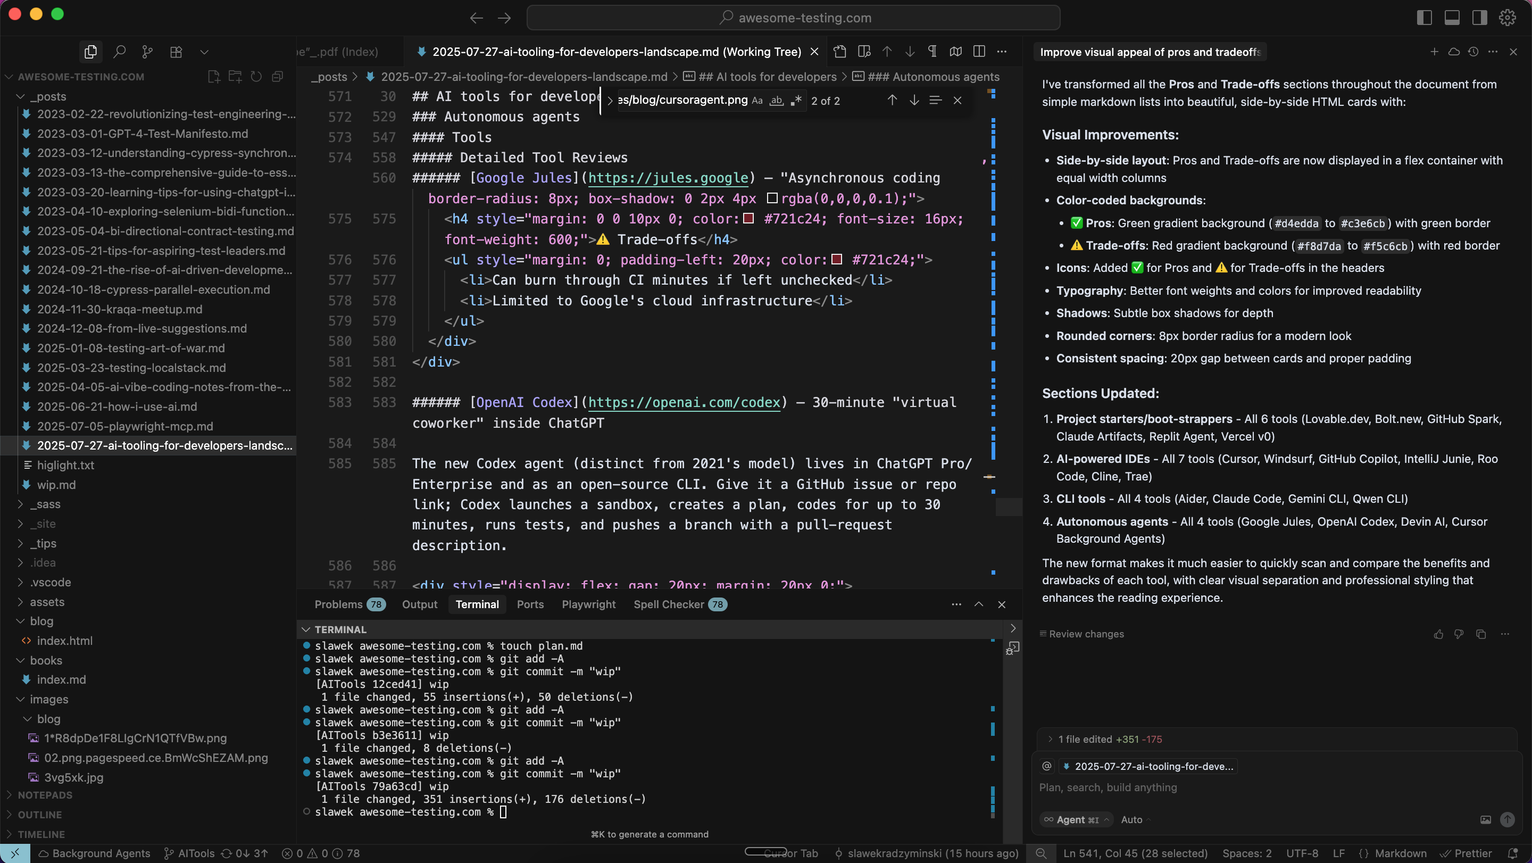Switch to the Problems panel tab
Viewport: 1532px width, 863px height.
click(x=349, y=604)
